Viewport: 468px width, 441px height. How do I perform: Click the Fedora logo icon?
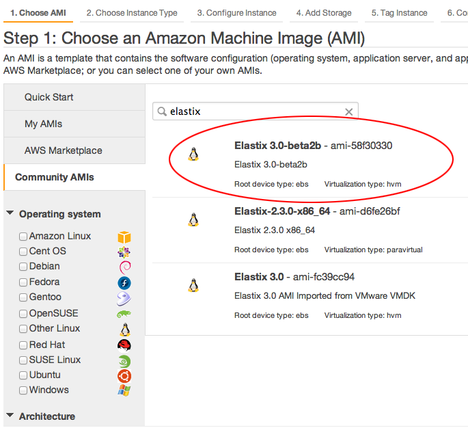tap(124, 283)
